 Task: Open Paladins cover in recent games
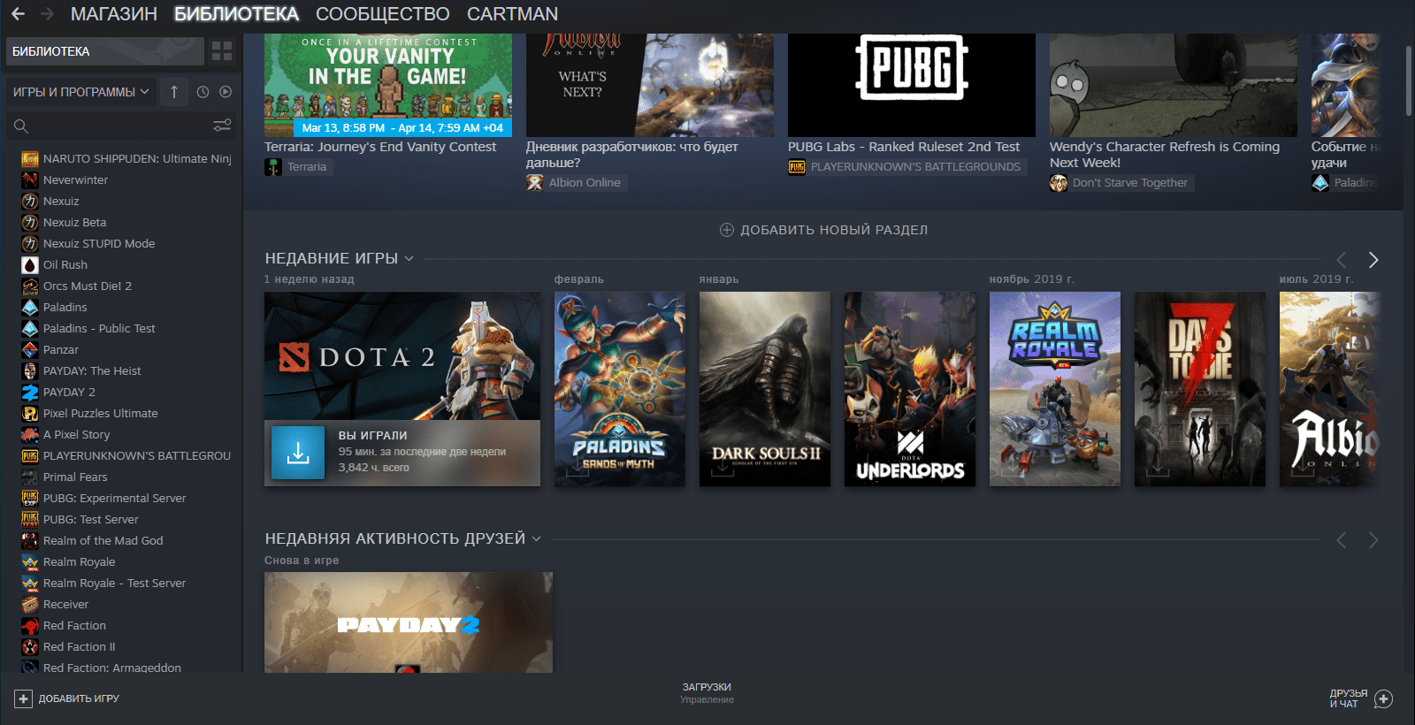tap(620, 389)
